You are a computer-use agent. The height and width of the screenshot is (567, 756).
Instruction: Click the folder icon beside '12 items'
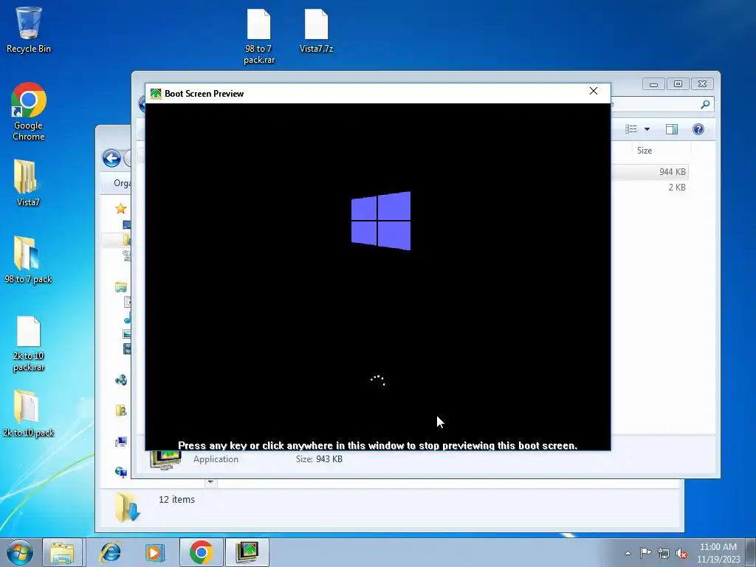pos(127,507)
